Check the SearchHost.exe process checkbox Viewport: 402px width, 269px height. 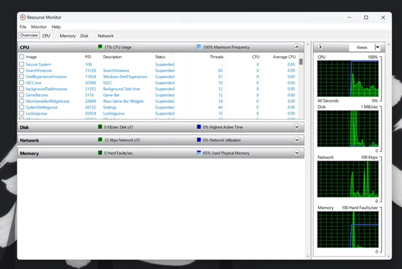point(22,71)
